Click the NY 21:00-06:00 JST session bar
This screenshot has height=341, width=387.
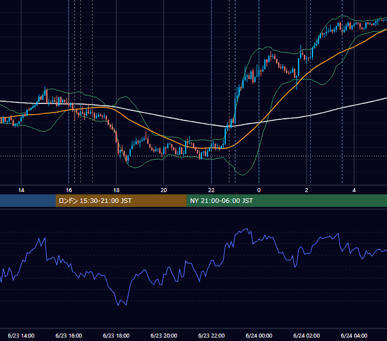tap(286, 201)
